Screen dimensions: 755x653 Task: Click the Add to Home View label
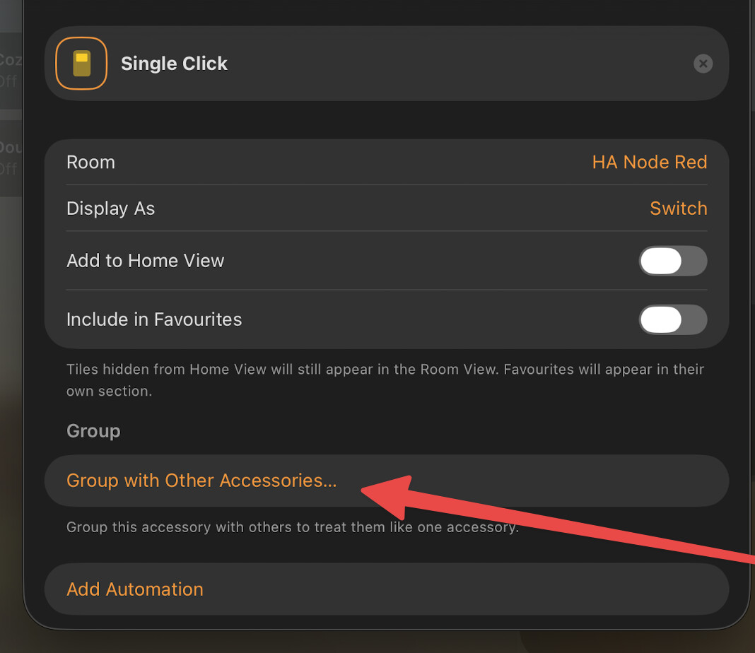pos(146,261)
